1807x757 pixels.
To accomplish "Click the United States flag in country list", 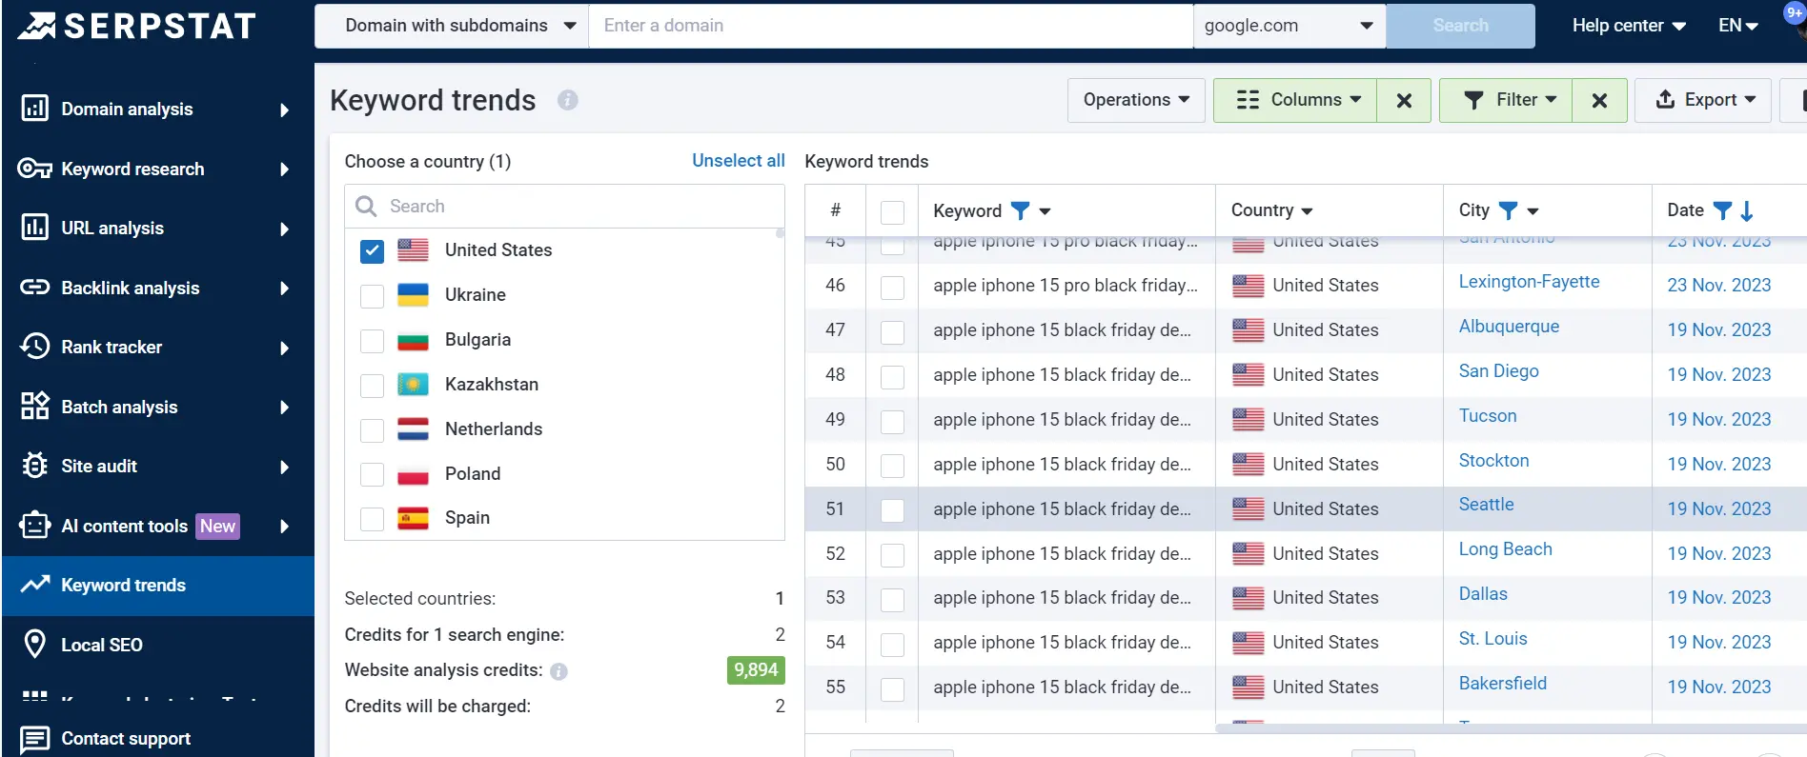I will [413, 250].
